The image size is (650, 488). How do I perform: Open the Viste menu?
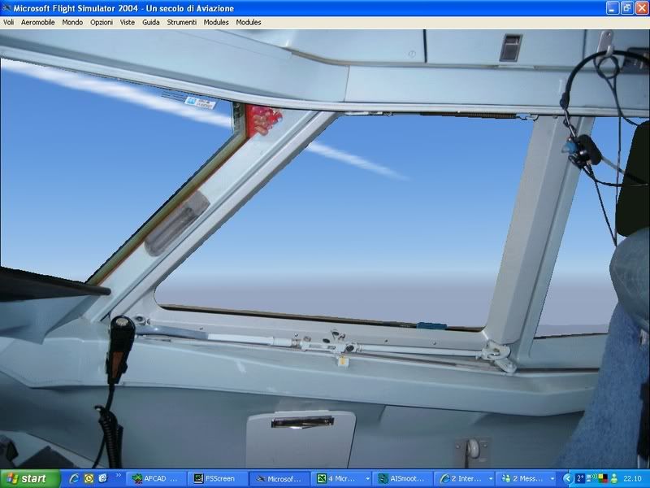[128, 23]
